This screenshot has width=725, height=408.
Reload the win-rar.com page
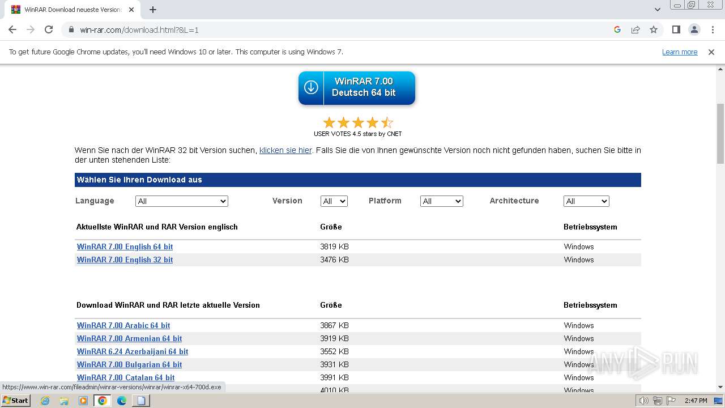49,29
